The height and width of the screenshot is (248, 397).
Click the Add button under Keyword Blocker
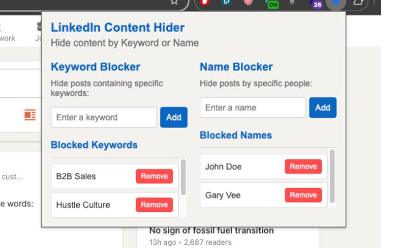(174, 117)
